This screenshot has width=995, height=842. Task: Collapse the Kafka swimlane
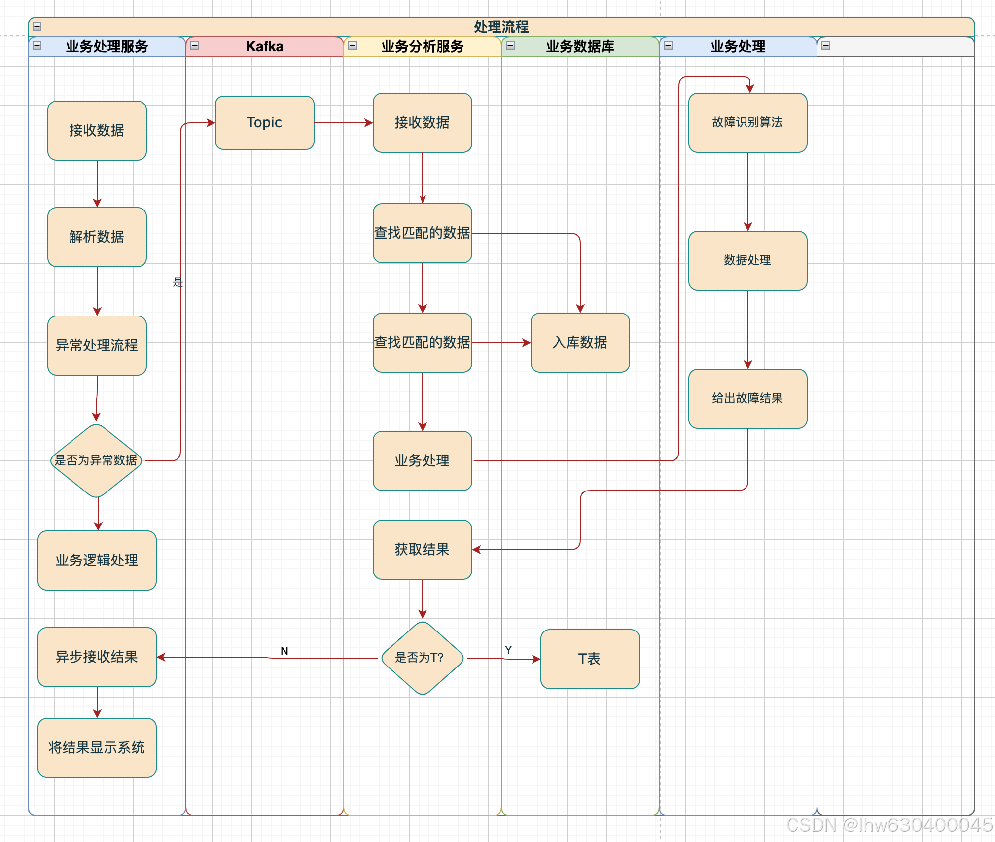click(195, 46)
